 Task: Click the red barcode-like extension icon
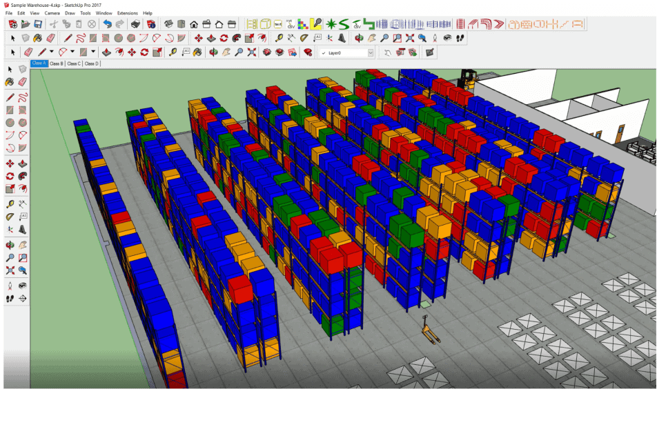460,24
